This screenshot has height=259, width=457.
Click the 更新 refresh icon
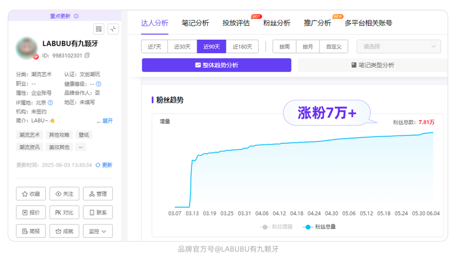pyautogui.click(x=98, y=165)
